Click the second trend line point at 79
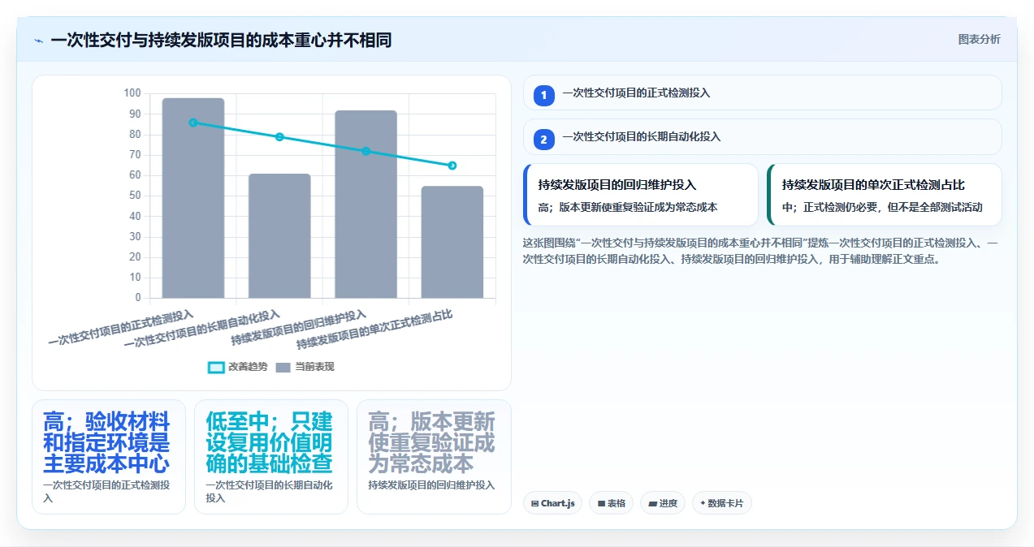 click(x=279, y=137)
